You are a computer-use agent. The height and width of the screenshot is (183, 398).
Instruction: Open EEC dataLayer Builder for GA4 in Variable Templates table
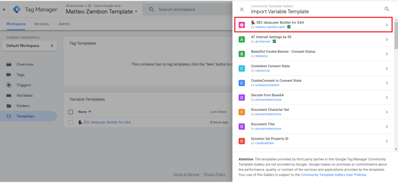pyautogui.click(x=107, y=122)
